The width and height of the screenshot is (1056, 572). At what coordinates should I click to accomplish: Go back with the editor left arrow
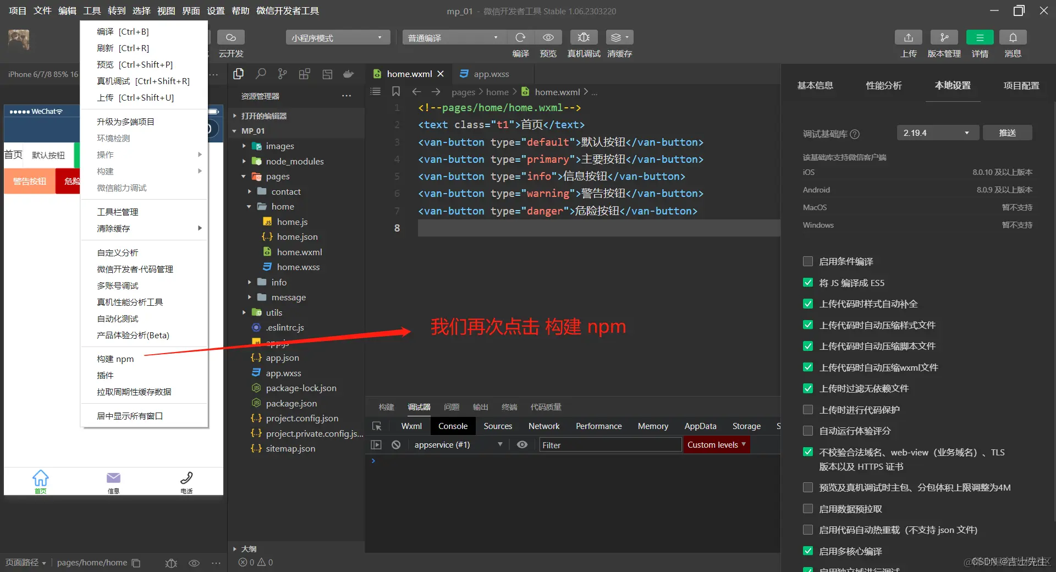(x=416, y=92)
